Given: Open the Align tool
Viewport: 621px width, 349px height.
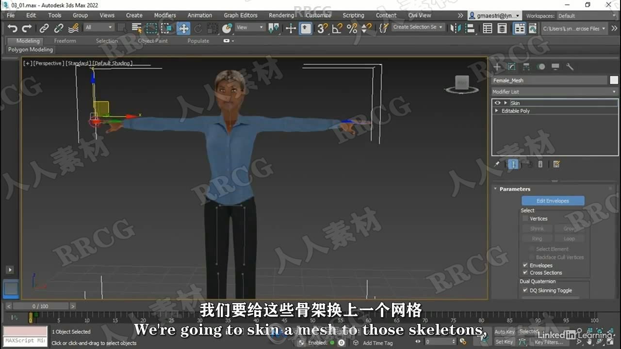Looking at the screenshot, I should 470,28.
